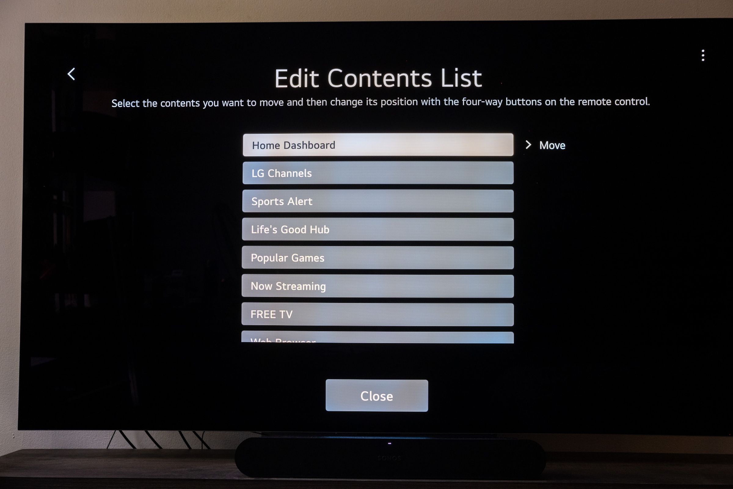Select the FREE TV item to move
Viewport: 733px width, 489px height.
[379, 313]
